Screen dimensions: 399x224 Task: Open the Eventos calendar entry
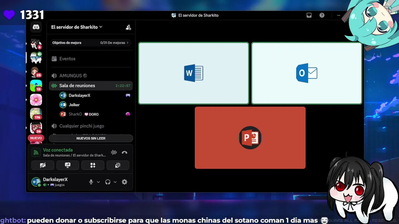coord(91,59)
